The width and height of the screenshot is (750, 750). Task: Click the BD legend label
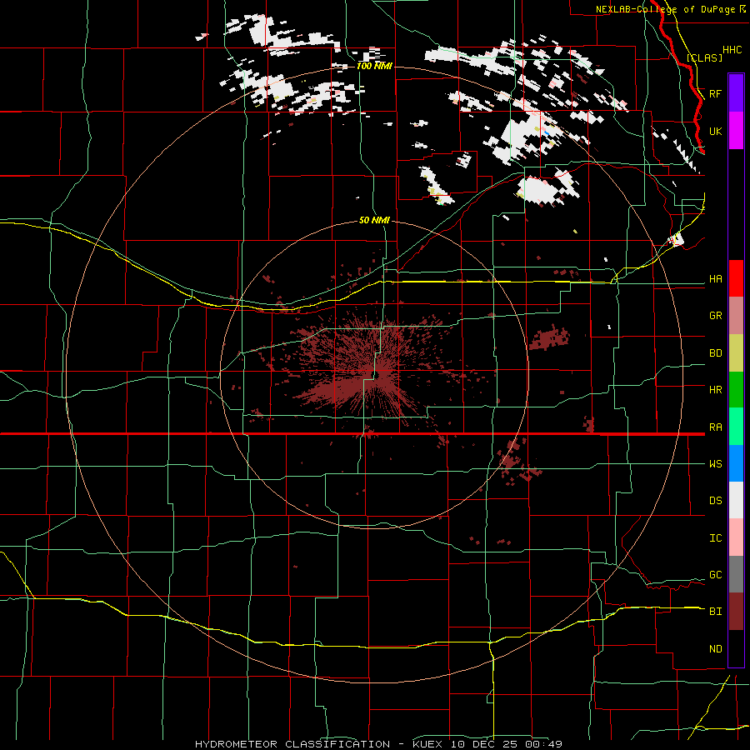coord(715,353)
